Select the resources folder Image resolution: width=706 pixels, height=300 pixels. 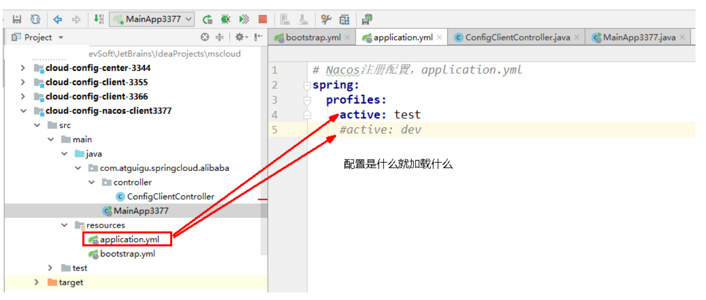click(105, 225)
